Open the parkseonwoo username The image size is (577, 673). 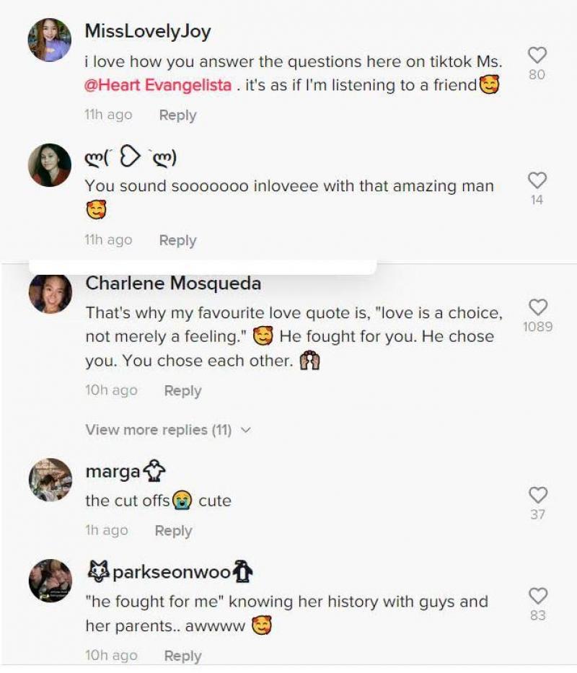pos(172,573)
